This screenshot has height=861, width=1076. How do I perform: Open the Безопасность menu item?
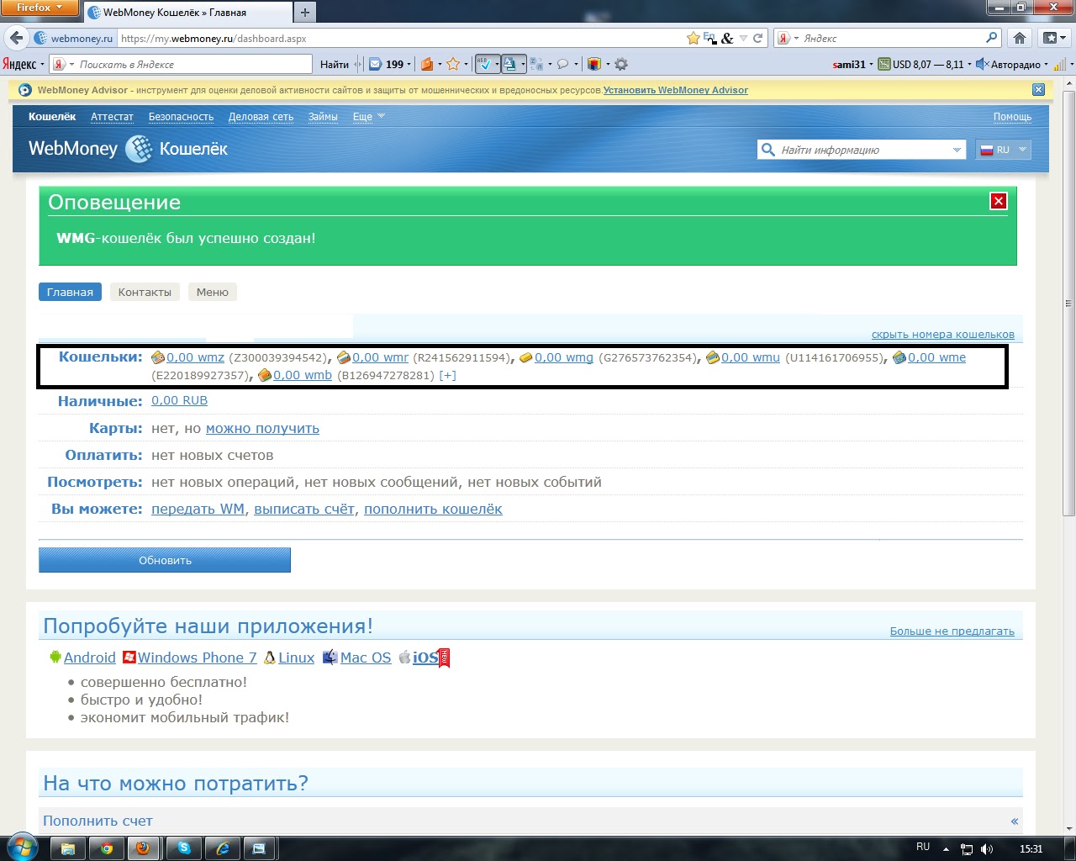click(181, 117)
